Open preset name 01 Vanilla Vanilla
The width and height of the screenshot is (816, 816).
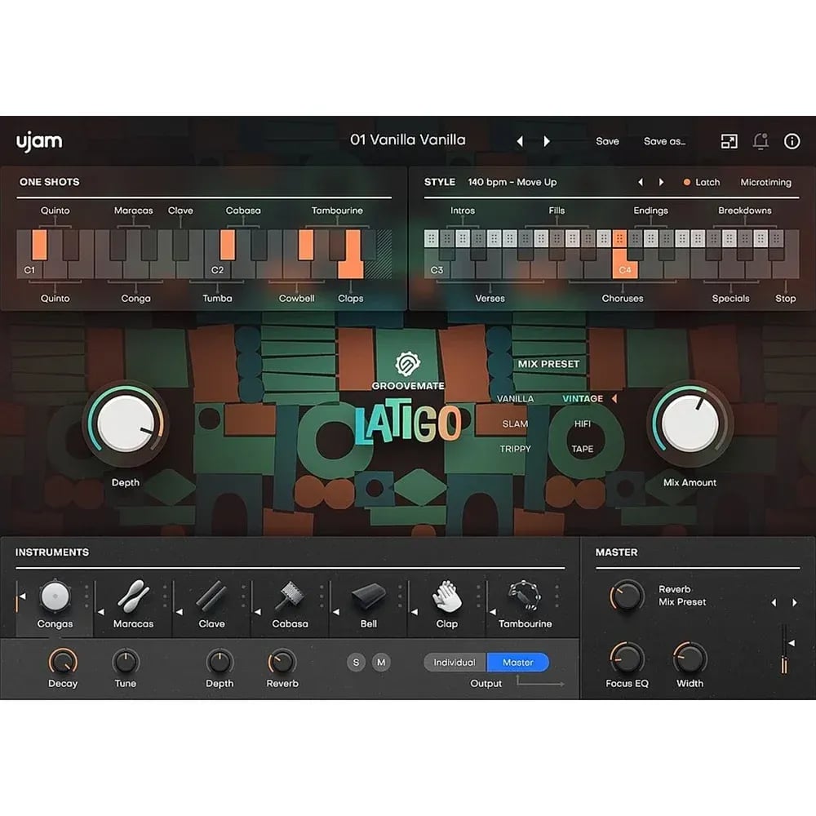click(x=407, y=140)
